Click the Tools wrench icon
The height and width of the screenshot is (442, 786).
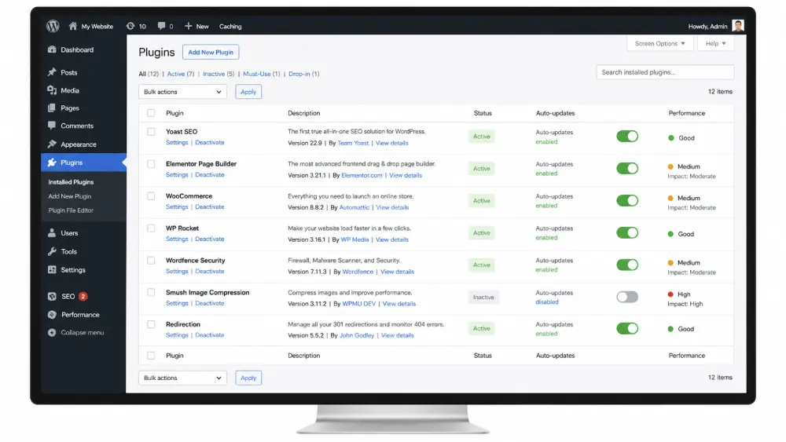[52, 251]
